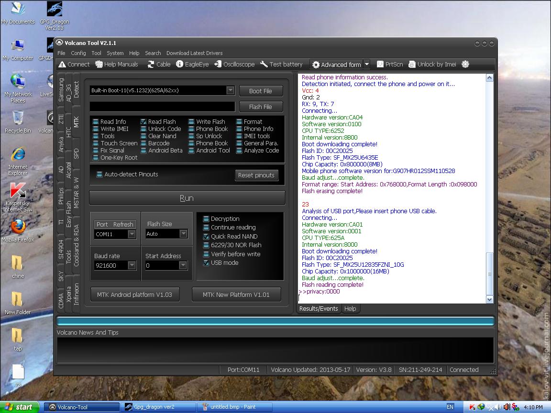Open the Tool menu
This screenshot has height=413, width=551.
point(96,53)
